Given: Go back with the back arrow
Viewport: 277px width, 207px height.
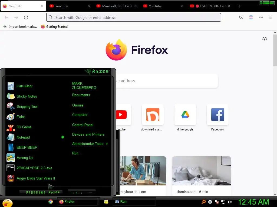Looking at the screenshot, I should point(6,18).
